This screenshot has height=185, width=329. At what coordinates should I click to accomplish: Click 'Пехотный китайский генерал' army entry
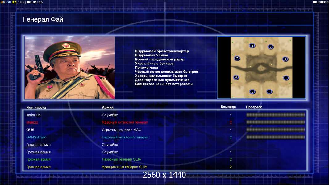[125, 137]
